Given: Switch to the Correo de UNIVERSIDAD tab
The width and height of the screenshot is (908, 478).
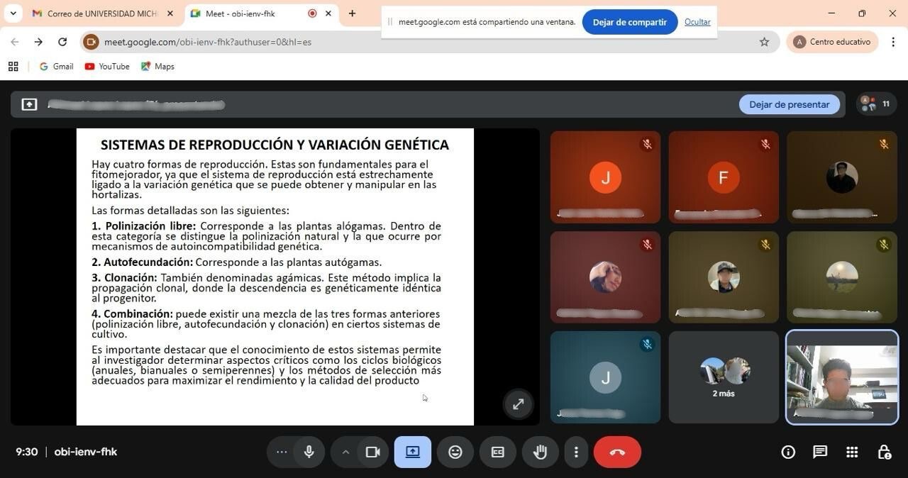Looking at the screenshot, I should click(x=103, y=13).
